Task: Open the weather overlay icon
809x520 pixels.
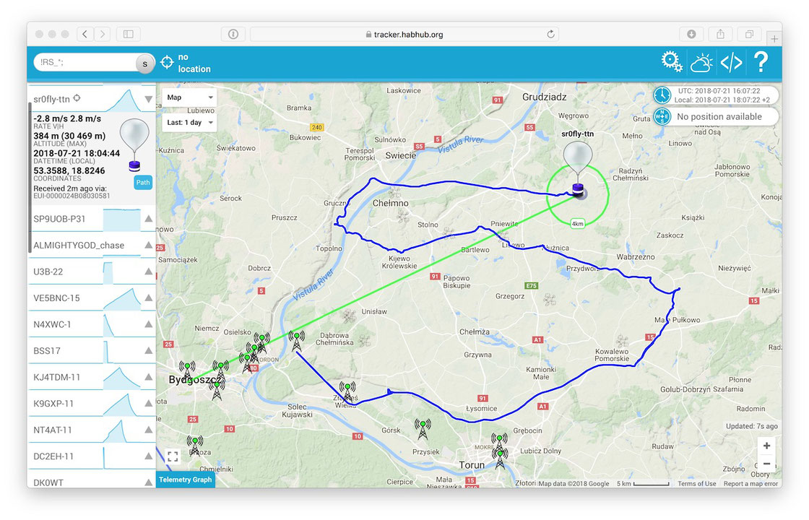Action: pos(701,62)
